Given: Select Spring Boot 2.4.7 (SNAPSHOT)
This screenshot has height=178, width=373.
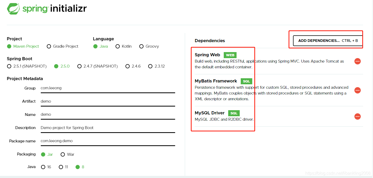Looking at the screenshot, I should (97, 66).
